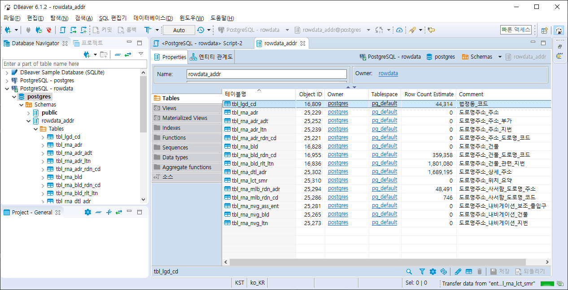Select tbl_rna_dtl_adr row in table list
This screenshot has width=568, height=290.
click(x=386, y=172)
